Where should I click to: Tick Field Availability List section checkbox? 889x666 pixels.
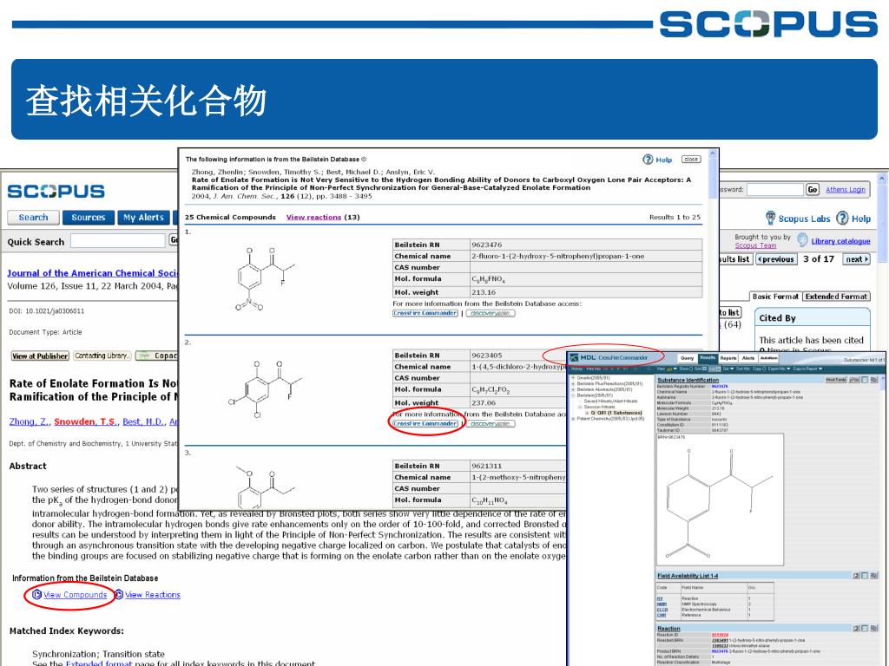[865, 576]
